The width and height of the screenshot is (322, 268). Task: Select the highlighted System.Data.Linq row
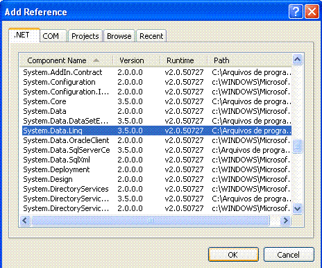157,131
